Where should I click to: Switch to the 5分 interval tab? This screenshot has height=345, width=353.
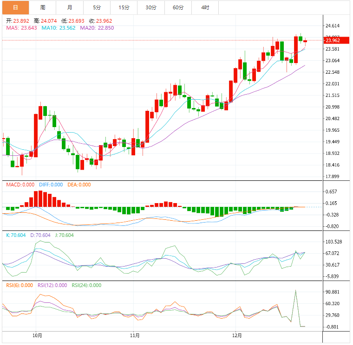(97, 7)
